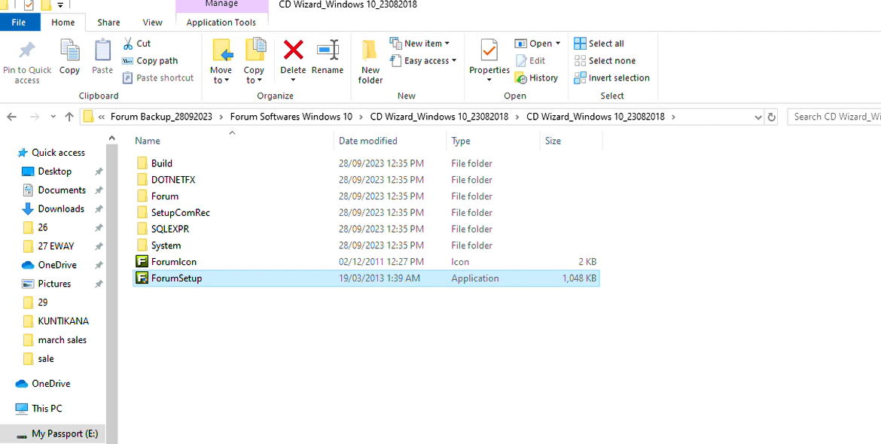This screenshot has height=444, width=881.
Task: Open the Copy to menu
Action: (254, 61)
